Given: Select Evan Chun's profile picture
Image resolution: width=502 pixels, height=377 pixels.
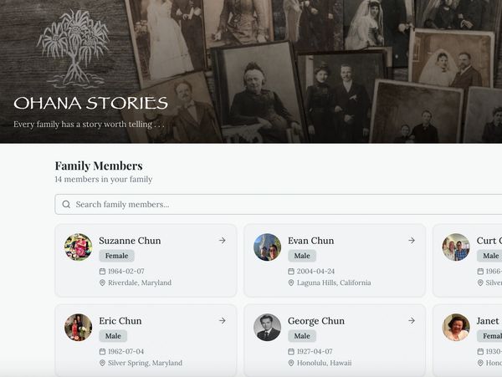Looking at the screenshot, I should coord(268,247).
